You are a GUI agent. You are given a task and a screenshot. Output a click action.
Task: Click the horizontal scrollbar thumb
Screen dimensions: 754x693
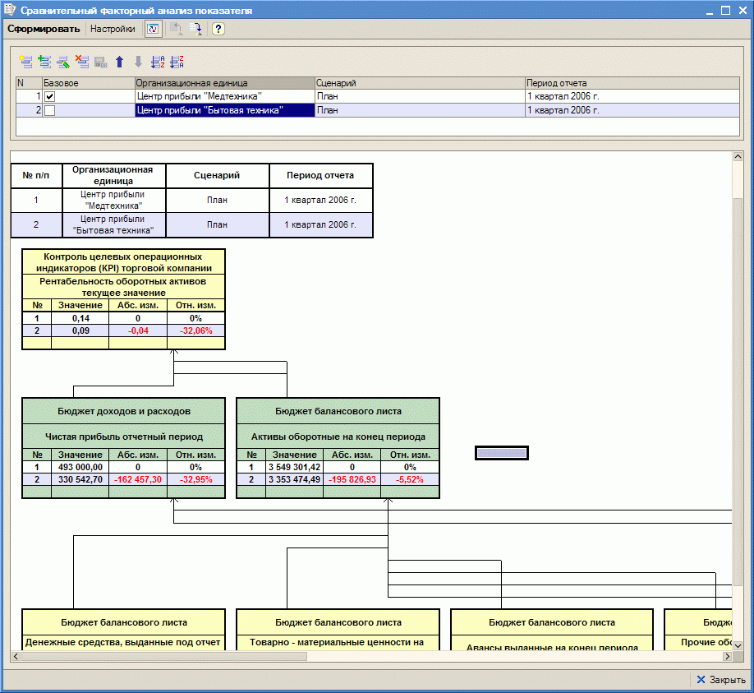[x=164, y=657]
